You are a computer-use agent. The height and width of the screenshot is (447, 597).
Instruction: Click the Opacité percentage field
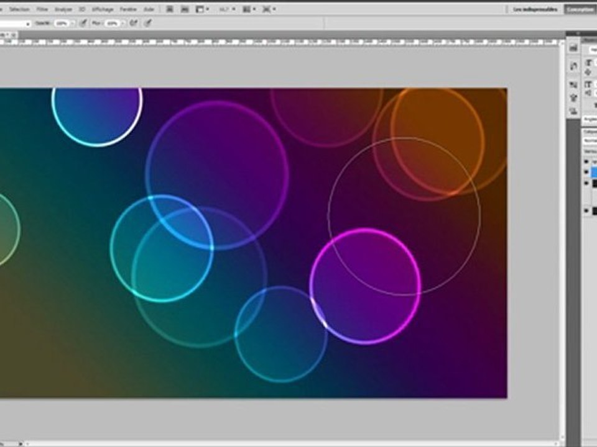(60, 24)
